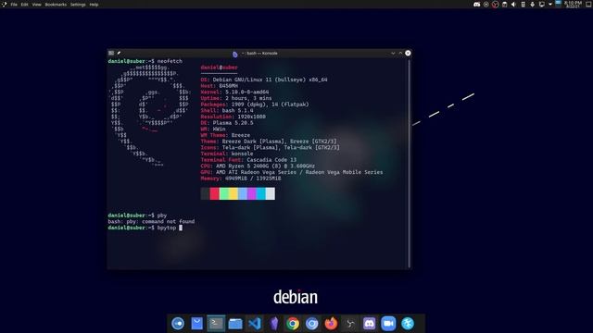Expand hidden system tray icons arrow

(x=550, y=5)
